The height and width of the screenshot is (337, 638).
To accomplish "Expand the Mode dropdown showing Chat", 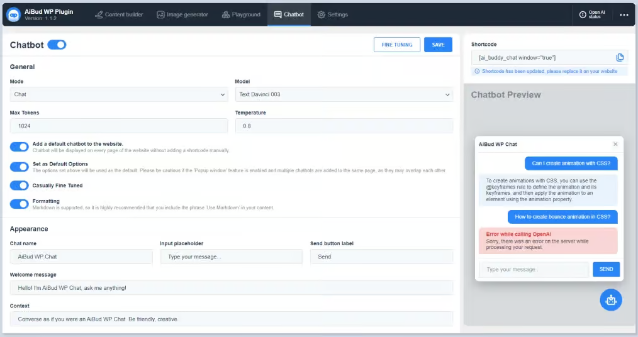I will pos(118,94).
